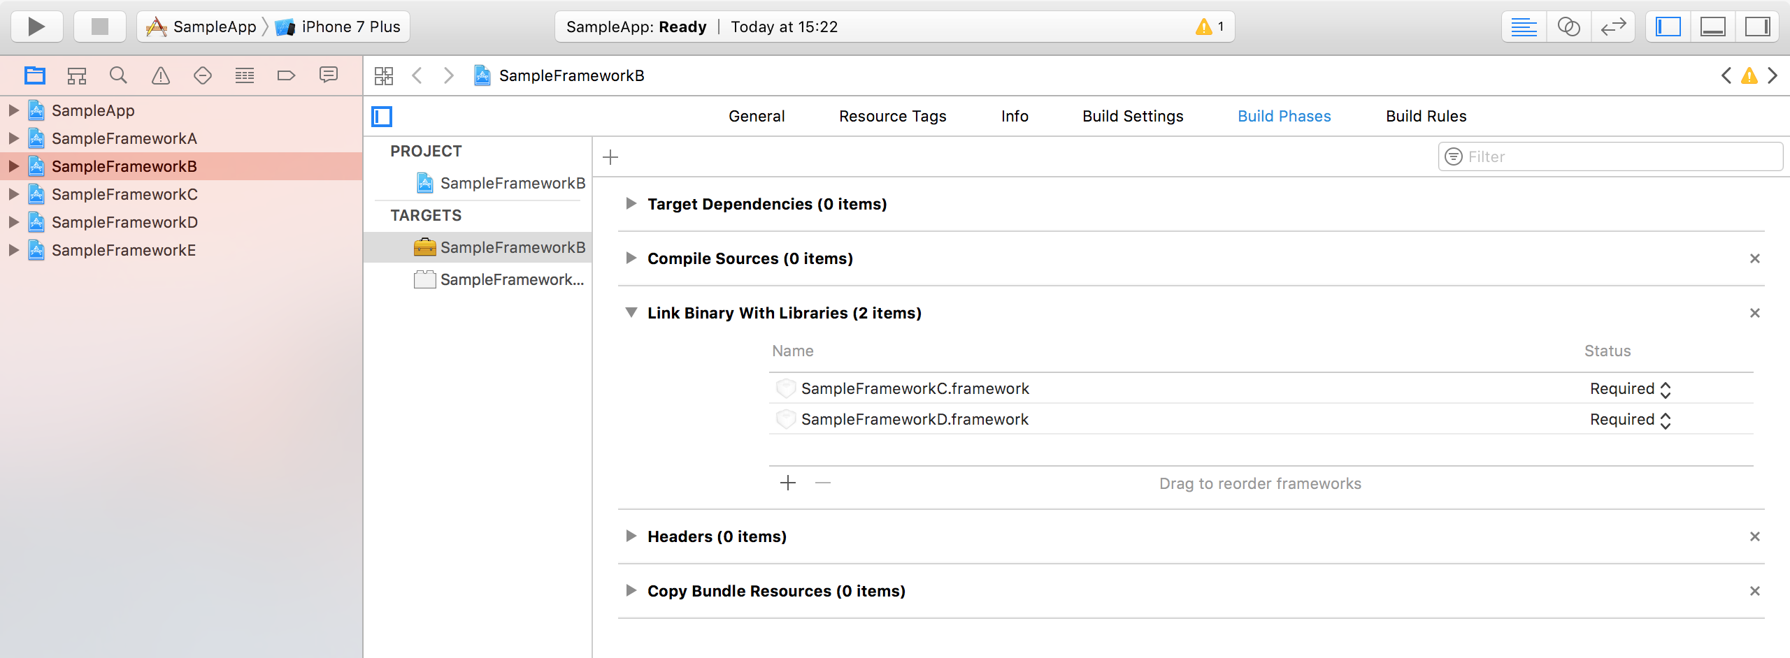This screenshot has width=1790, height=658.
Task: Stop the running task with the stop button
Action: click(x=100, y=27)
